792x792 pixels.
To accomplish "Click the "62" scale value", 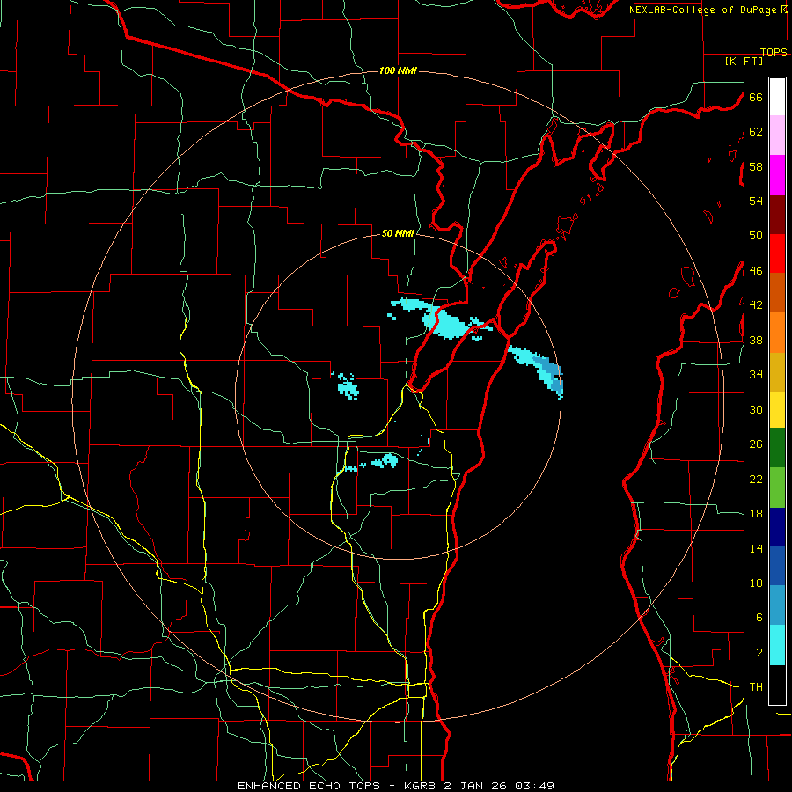I will tap(756, 132).
